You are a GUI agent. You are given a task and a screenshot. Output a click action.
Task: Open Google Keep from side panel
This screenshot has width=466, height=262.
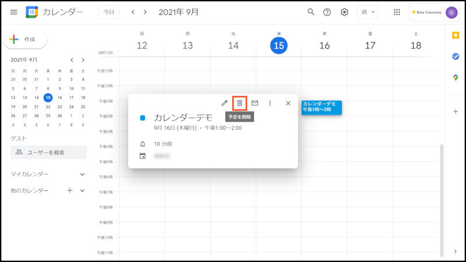click(x=456, y=36)
